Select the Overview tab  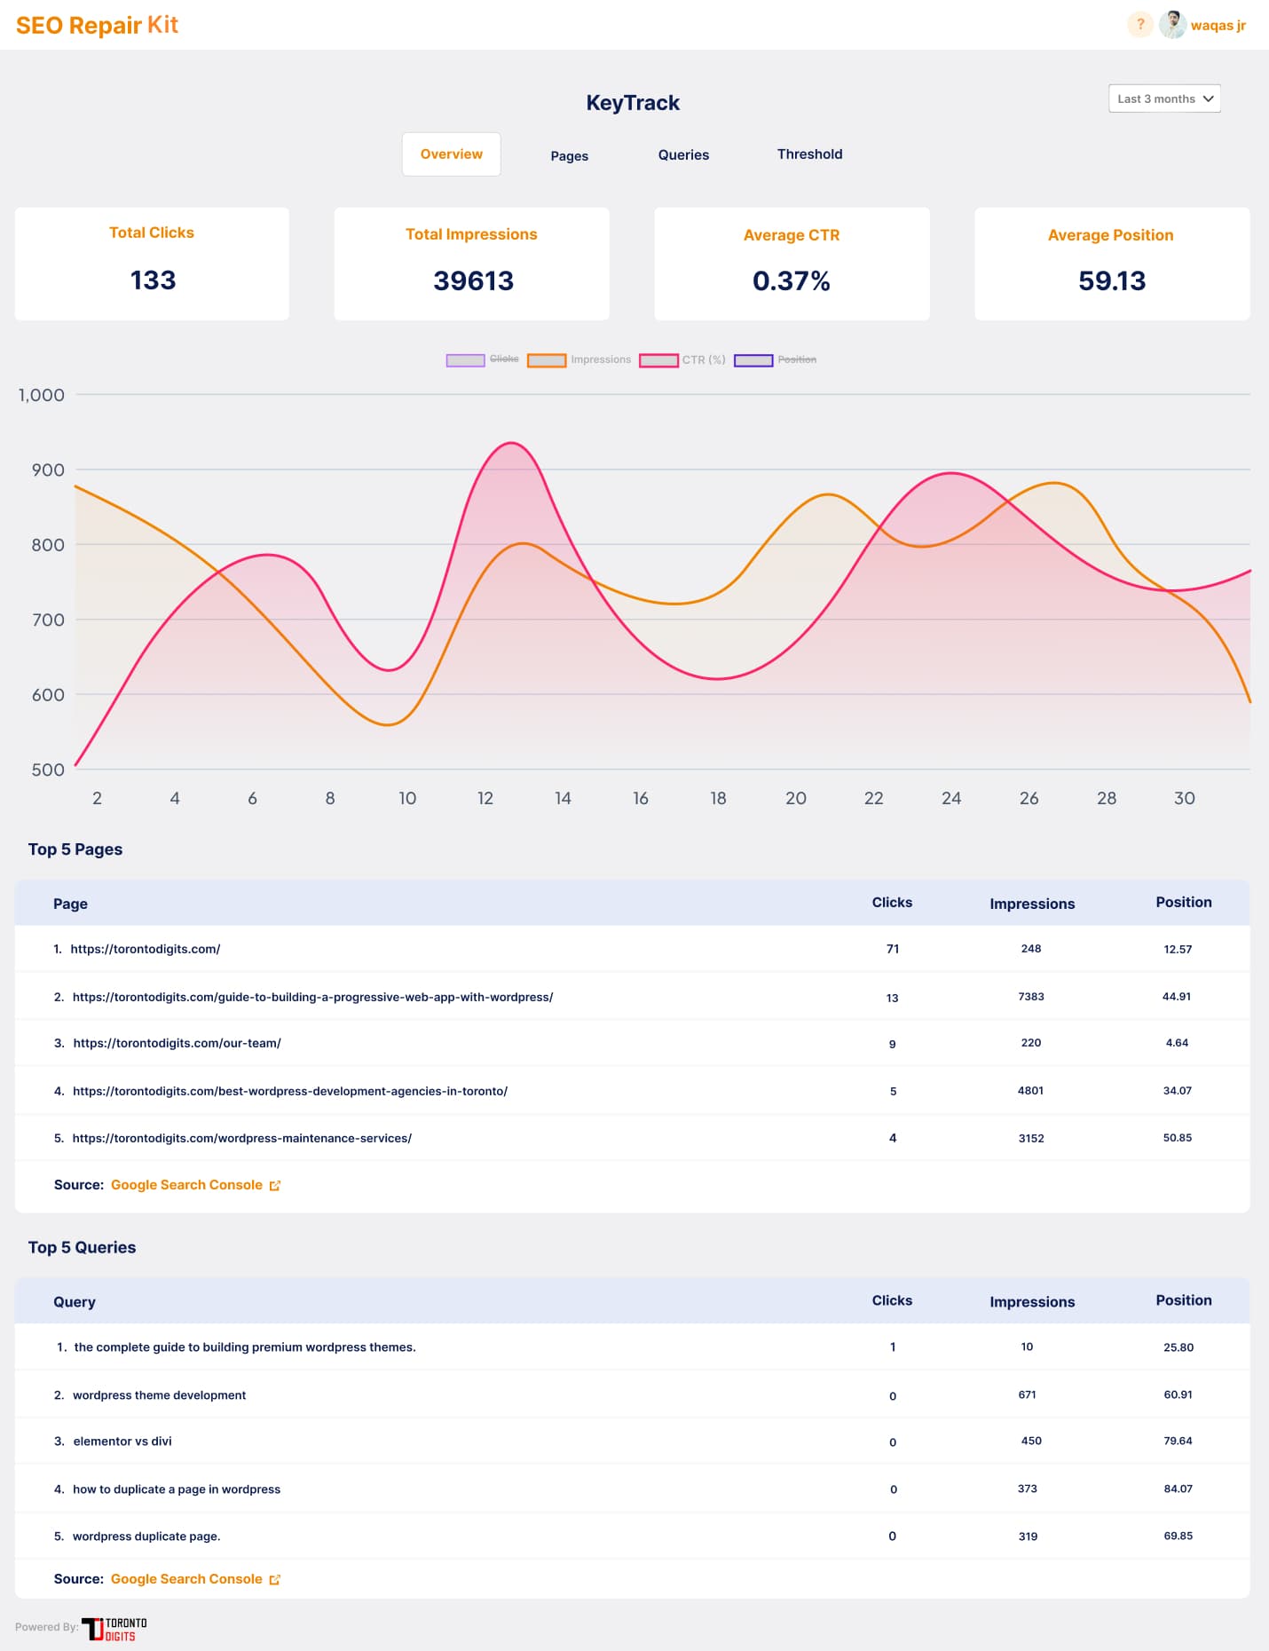click(451, 154)
